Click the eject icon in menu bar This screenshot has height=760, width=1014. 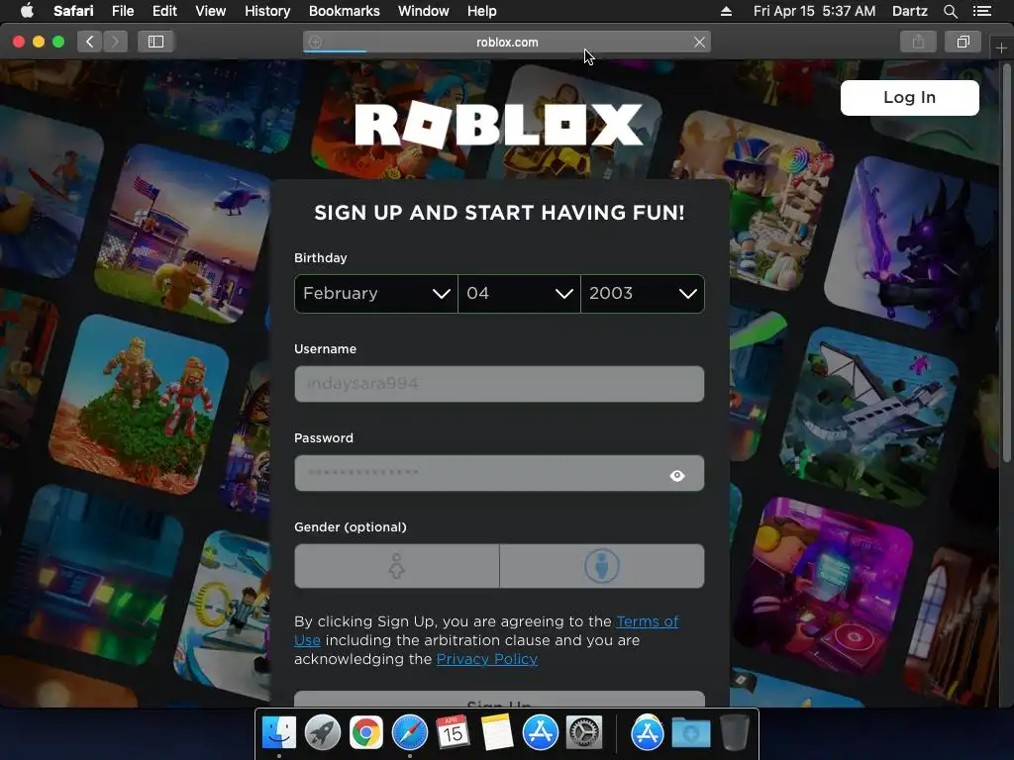(726, 11)
